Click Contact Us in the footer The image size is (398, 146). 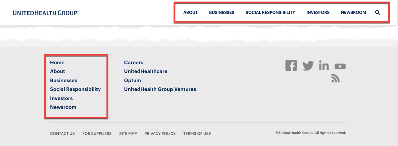pos(62,134)
